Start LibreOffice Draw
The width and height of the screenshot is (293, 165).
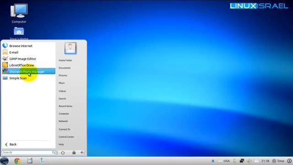(x=28, y=65)
